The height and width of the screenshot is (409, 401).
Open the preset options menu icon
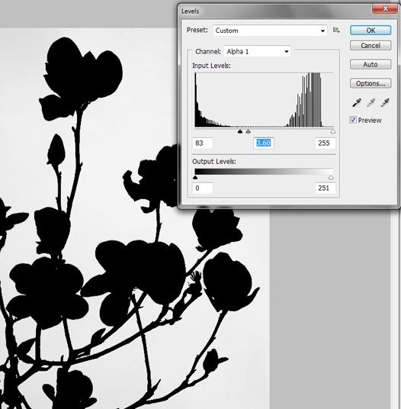pos(336,31)
